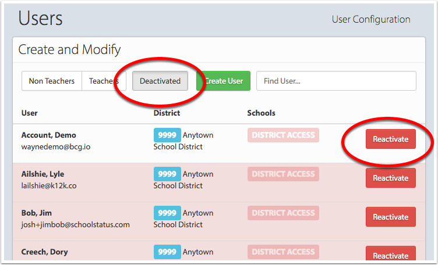Select the name 'Bob, Jim'
The width and height of the screenshot is (438, 265).
37,213
